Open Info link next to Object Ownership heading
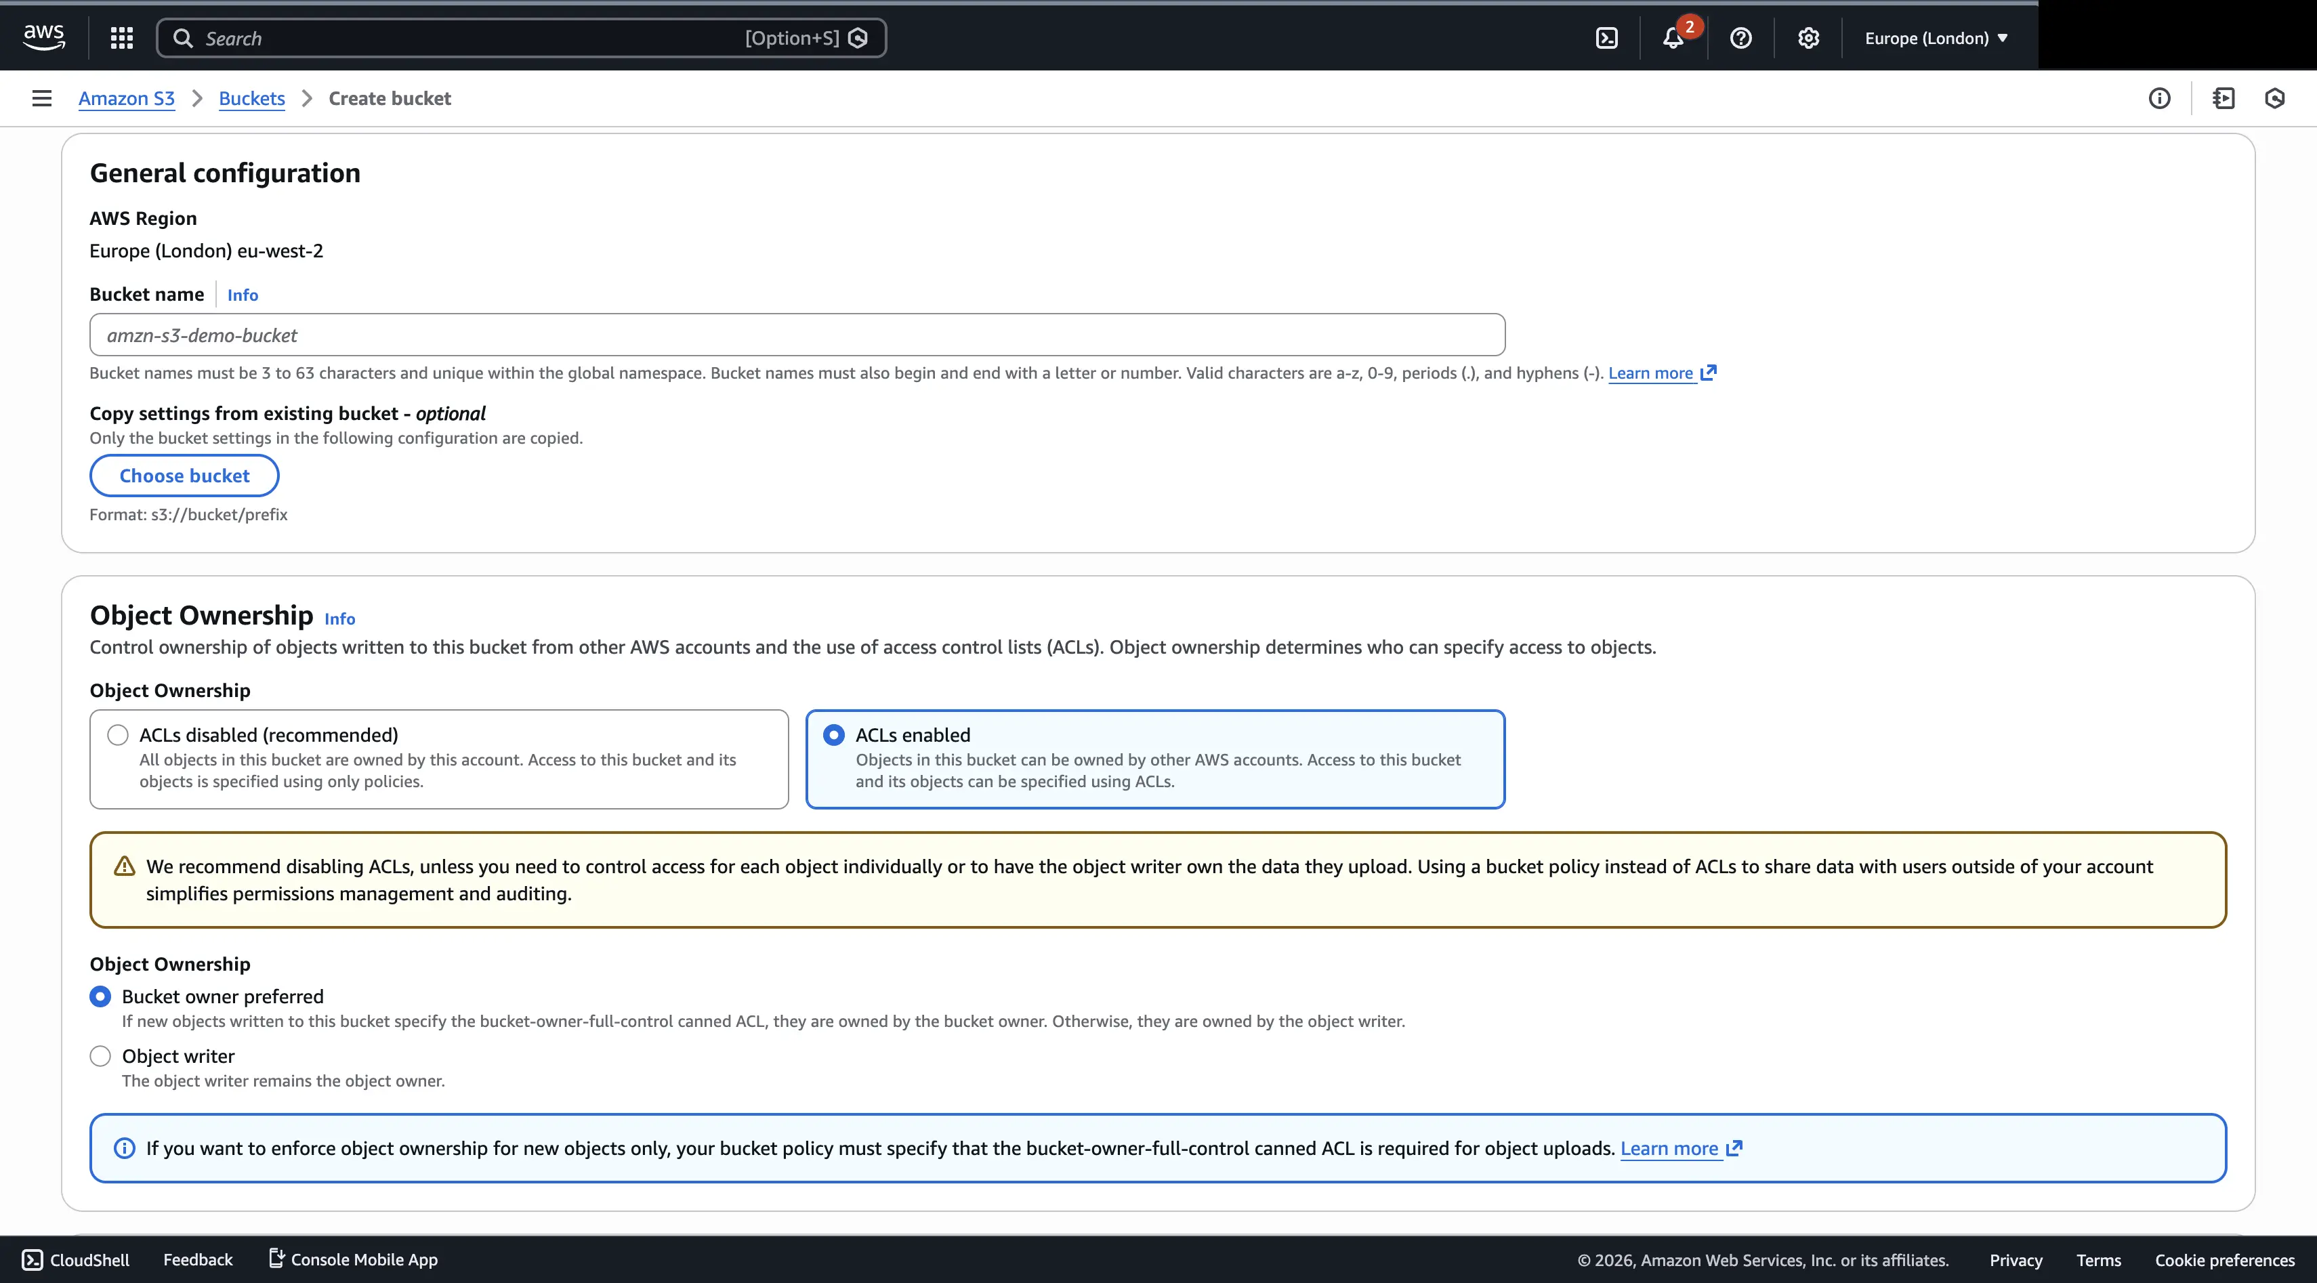 coord(340,618)
